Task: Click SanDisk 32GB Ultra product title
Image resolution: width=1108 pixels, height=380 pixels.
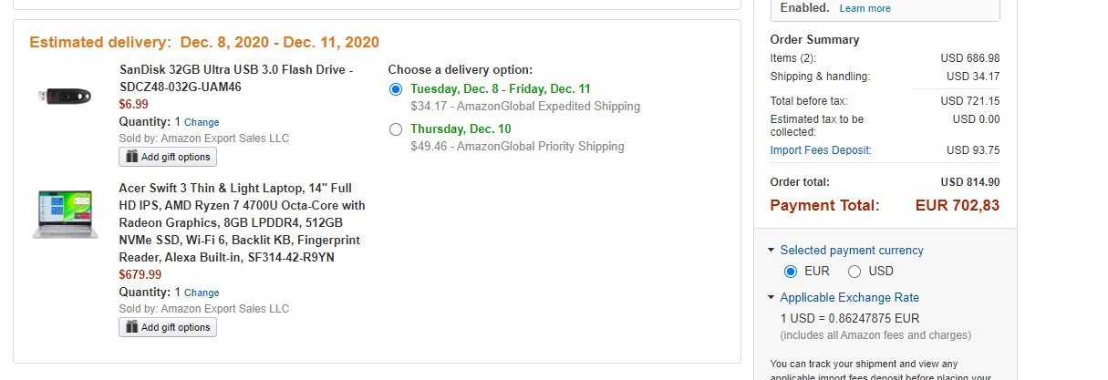Action: tap(236, 78)
